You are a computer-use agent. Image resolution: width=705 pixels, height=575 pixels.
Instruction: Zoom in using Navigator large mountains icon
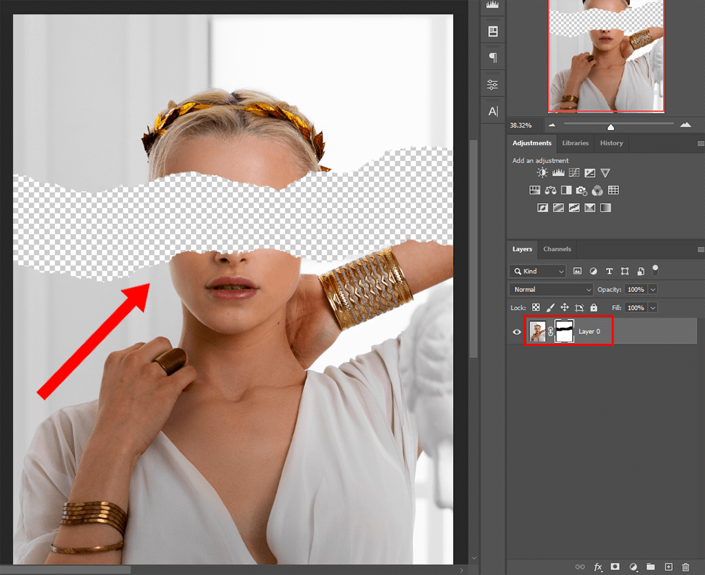686,125
